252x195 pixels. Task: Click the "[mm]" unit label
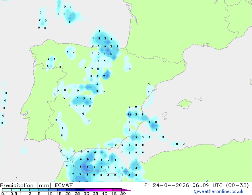pos(44,185)
